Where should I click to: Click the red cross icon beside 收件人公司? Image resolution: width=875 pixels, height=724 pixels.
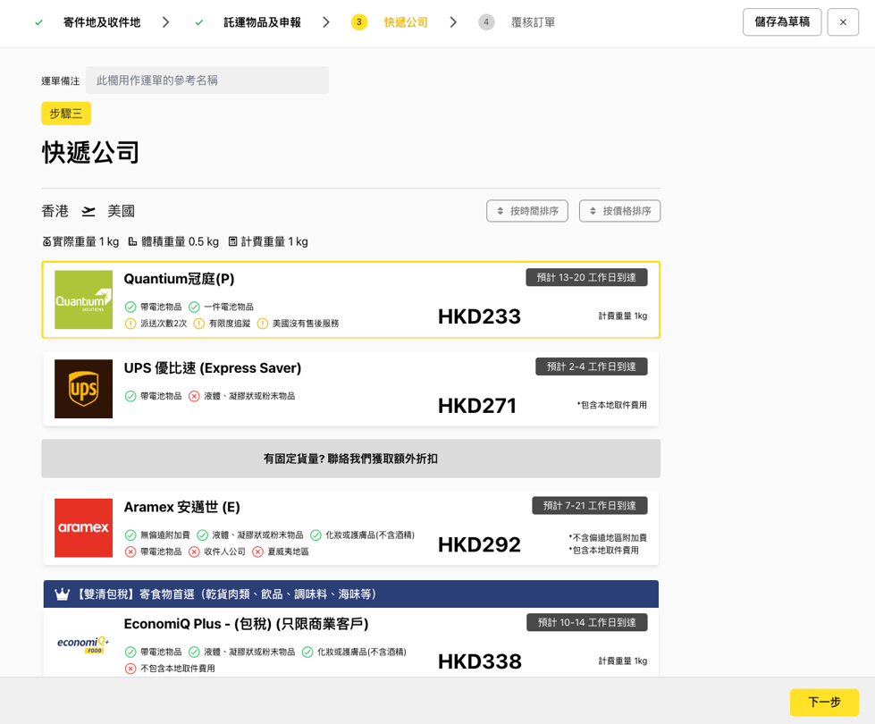pos(194,551)
